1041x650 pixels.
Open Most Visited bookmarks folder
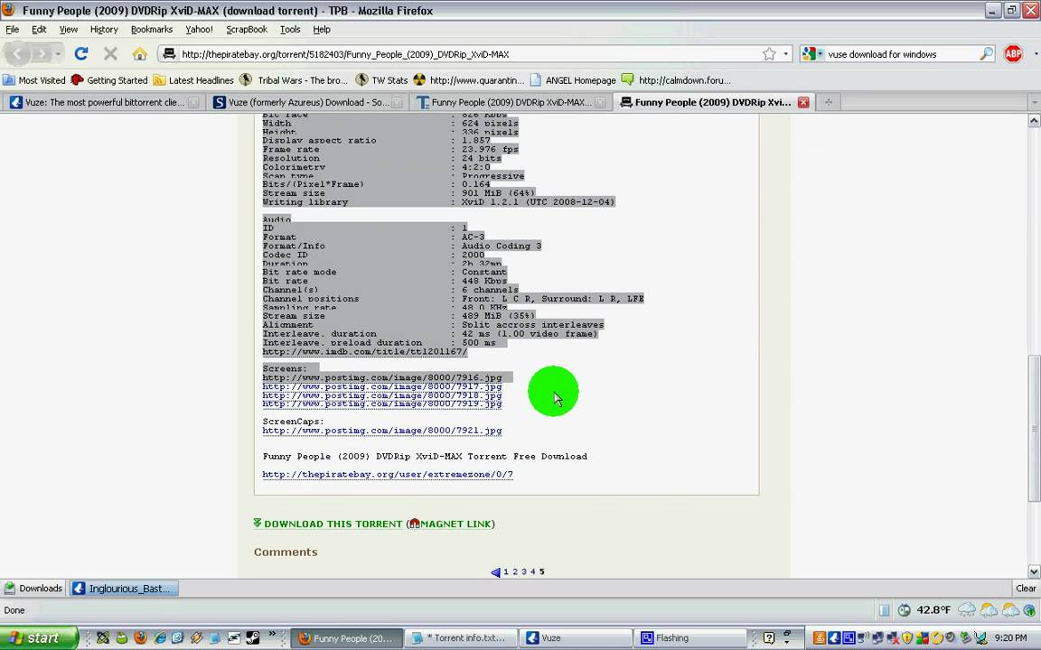click(x=33, y=80)
